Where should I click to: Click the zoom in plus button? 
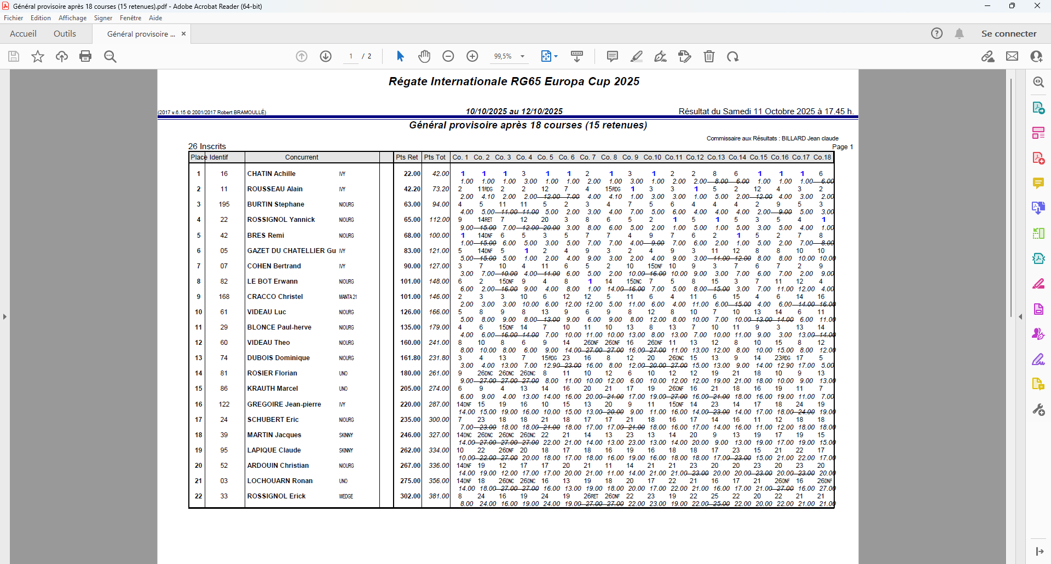click(472, 56)
